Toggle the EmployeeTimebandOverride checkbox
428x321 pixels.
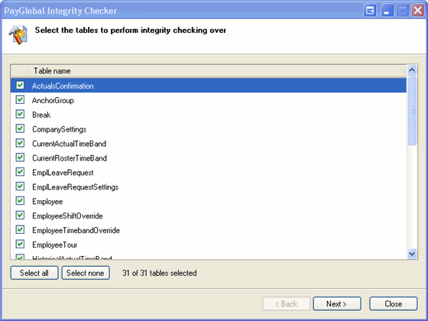[x=20, y=230]
